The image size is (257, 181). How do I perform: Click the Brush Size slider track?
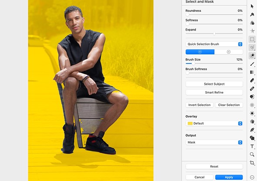214,64
